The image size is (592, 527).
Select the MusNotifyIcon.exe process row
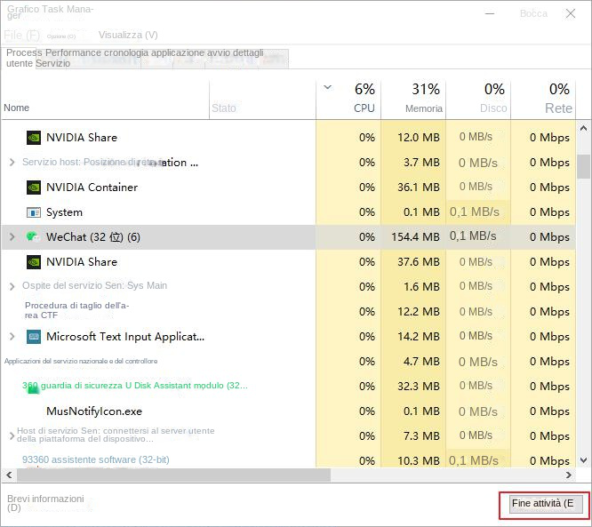94,411
